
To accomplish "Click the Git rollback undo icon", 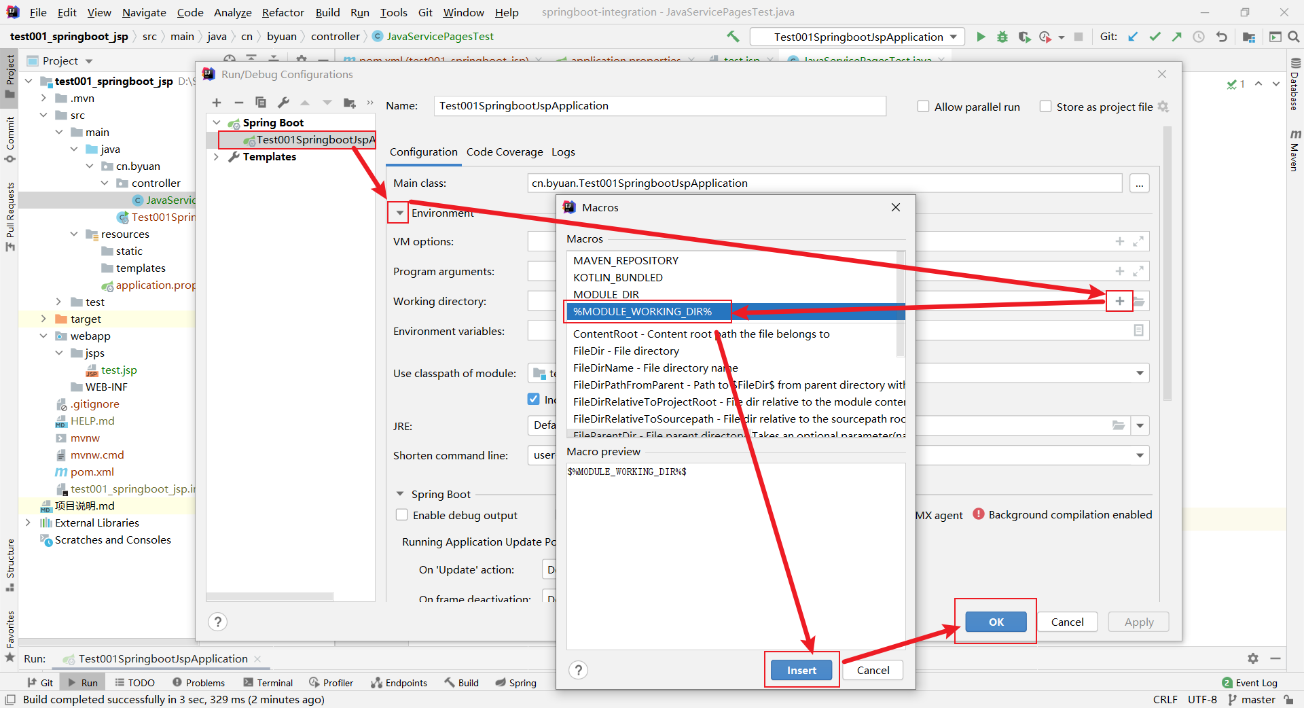I will coord(1221,37).
